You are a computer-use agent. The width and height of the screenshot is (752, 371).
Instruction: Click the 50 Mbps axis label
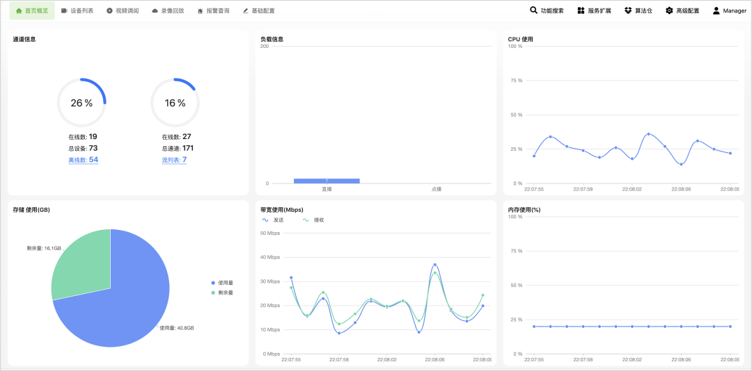pos(270,233)
